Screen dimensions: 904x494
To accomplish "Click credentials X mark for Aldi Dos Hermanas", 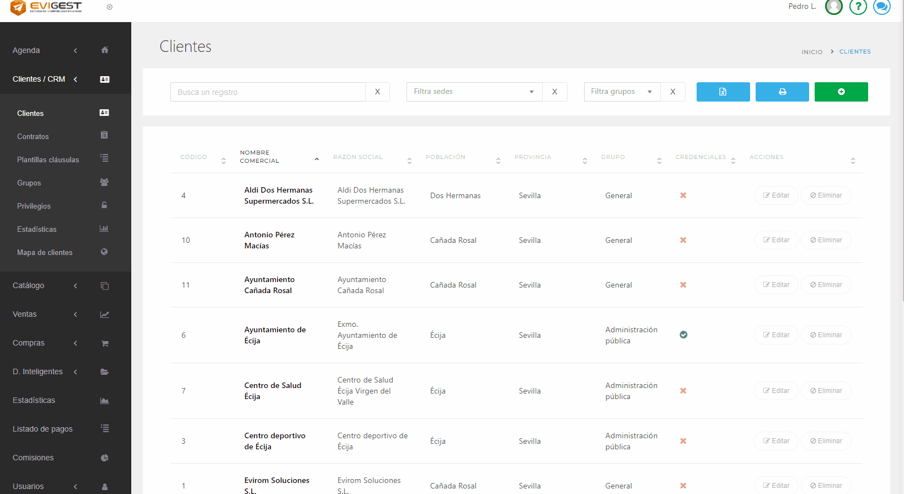I will (x=683, y=195).
